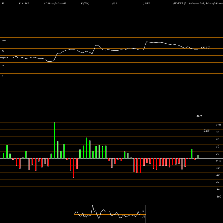Screen dimensions: 223x223
Task: Click the 60 label on the MR axis
Action: 218,140
